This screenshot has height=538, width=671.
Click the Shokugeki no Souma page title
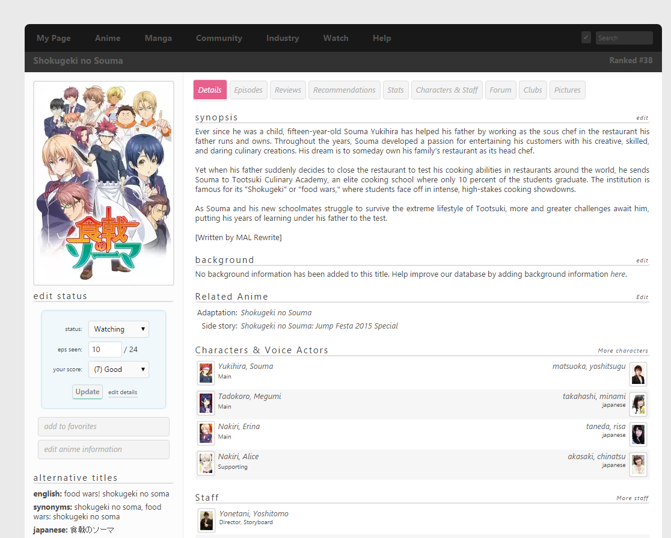point(78,61)
